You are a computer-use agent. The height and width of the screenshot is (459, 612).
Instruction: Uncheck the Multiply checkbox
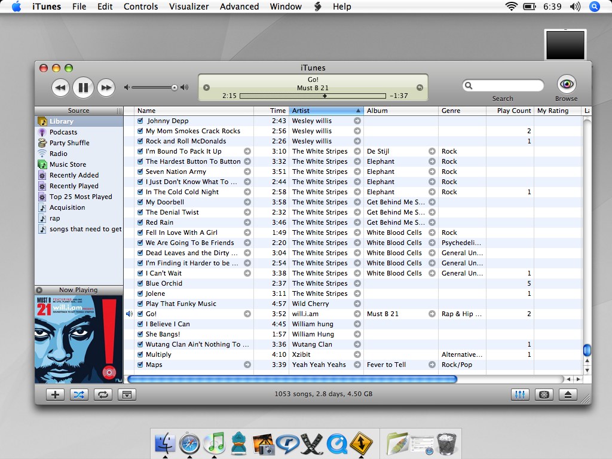pos(140,354)
